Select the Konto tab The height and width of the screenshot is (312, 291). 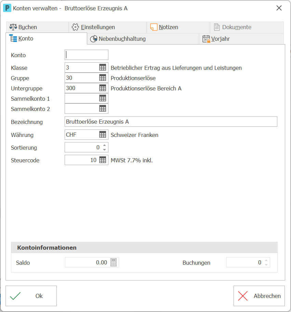coord(47,38)
